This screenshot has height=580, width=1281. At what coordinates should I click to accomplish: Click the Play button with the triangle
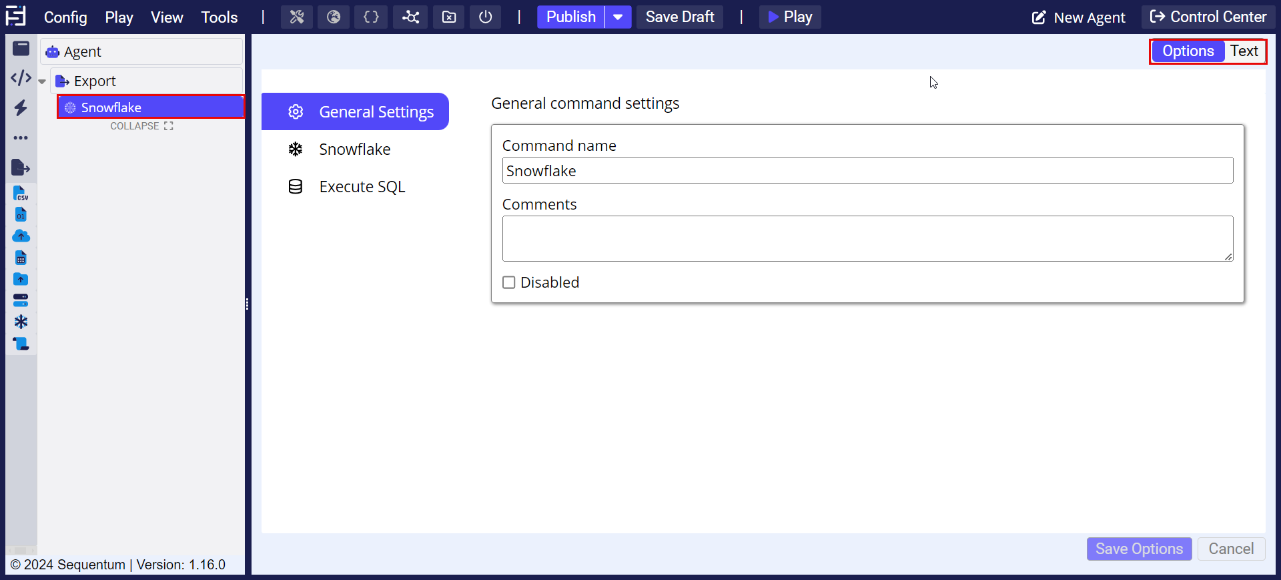click(x=790, y=17)
